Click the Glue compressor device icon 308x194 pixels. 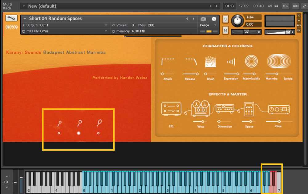point(278,109)
